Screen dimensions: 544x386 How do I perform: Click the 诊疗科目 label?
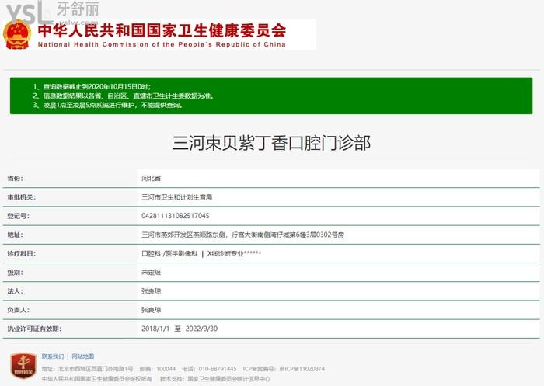pyautogui.click(x=22, y=253)
